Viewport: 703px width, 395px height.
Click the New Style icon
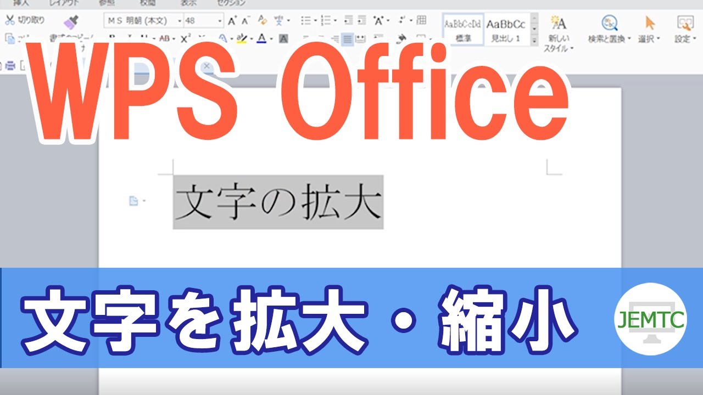tap(559, 22)
